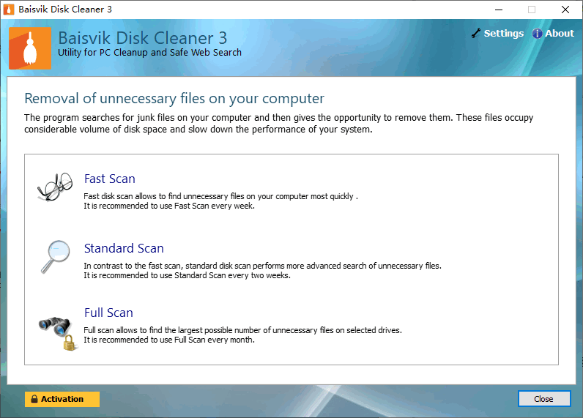Start the Fast Scan link

pos(110,179)
